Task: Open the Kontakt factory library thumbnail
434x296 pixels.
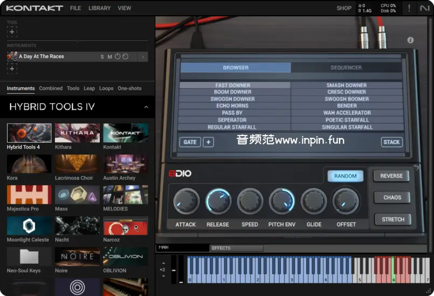Action: [x=126, y=133]
